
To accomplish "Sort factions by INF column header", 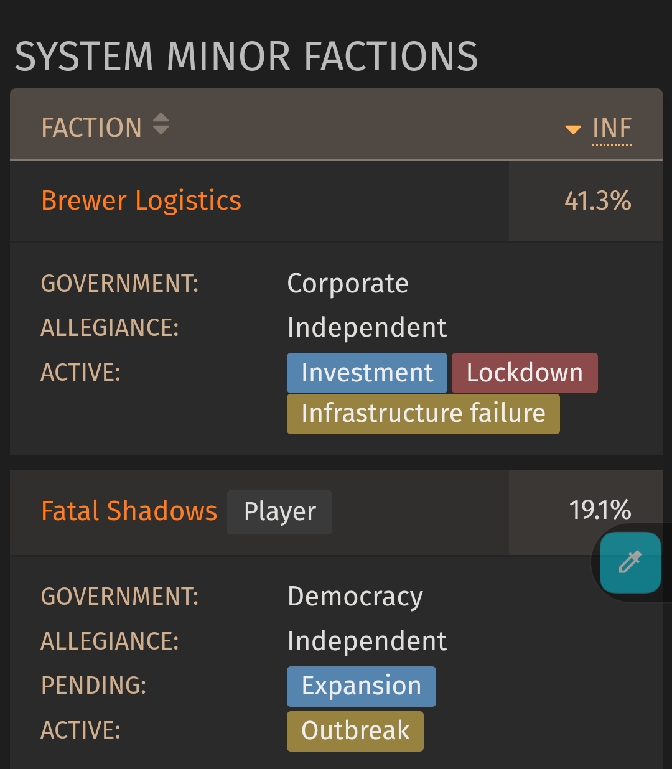I will 612,128.
